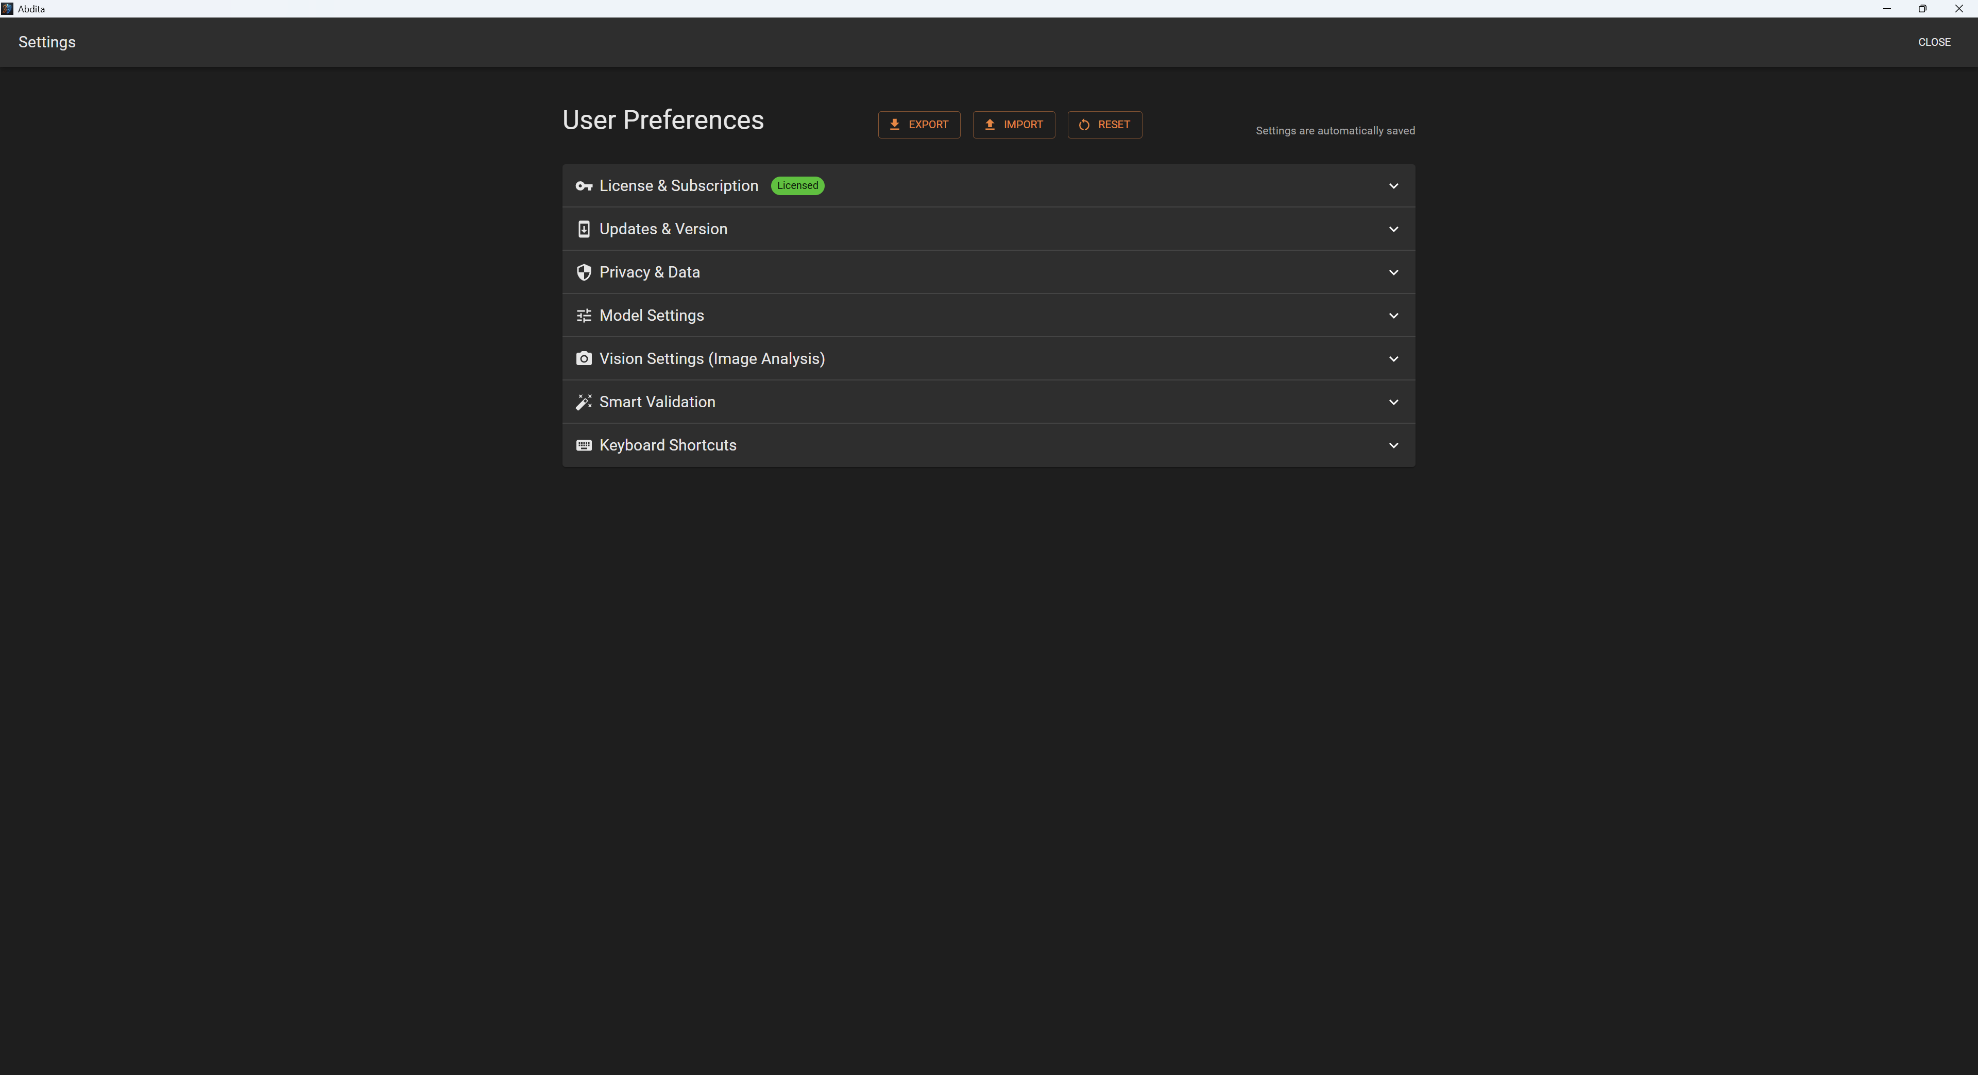Expand Model Settings using chevron arrow
Image resolution: width=1978 pixels, height=1075 pixels.
tap(1393, 316)
